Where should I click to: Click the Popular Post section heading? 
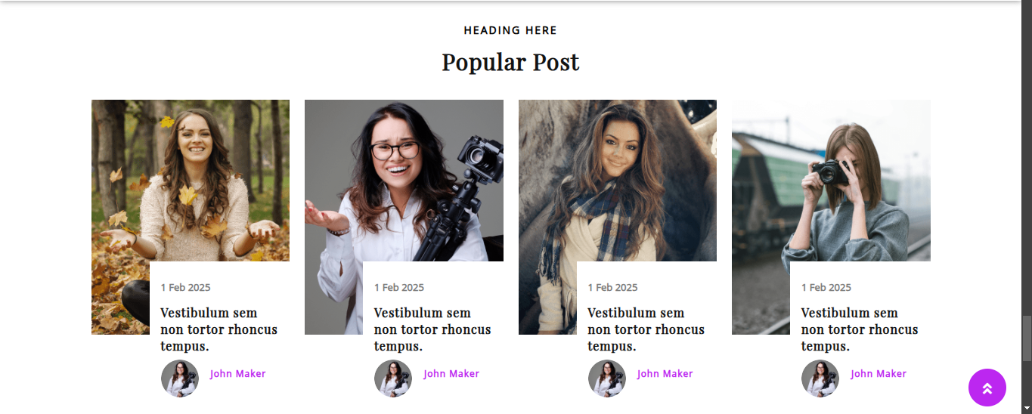point(510,62)
